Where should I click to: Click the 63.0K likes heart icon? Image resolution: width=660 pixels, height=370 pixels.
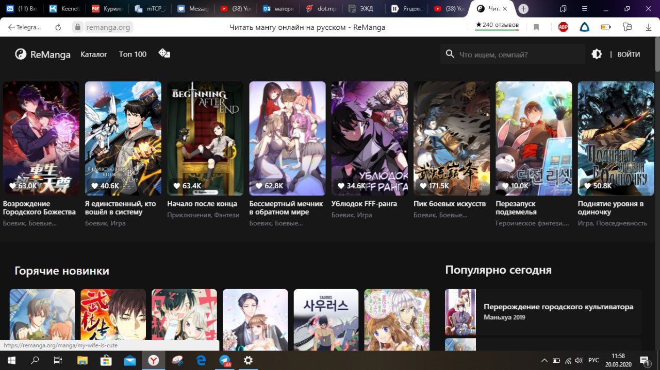[12, 186]
